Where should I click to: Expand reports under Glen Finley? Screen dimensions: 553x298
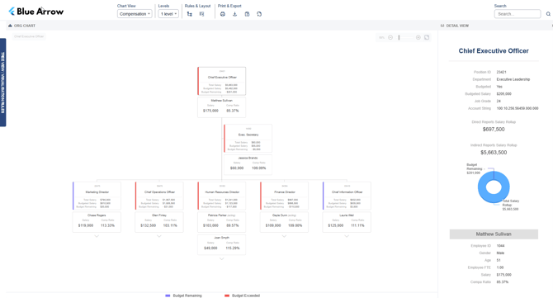tap(159, 236)
